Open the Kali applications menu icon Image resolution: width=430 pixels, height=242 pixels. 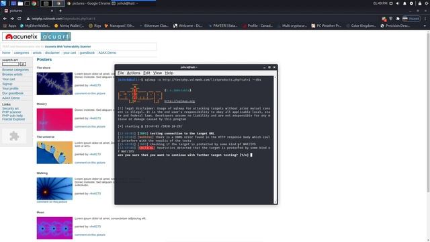(x=3, y=3)
